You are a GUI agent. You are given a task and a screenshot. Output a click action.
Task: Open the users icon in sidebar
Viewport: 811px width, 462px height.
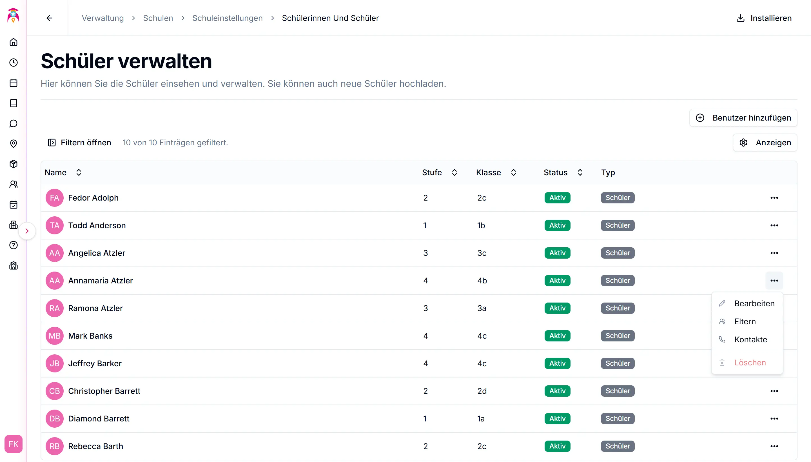pos(13,184)
